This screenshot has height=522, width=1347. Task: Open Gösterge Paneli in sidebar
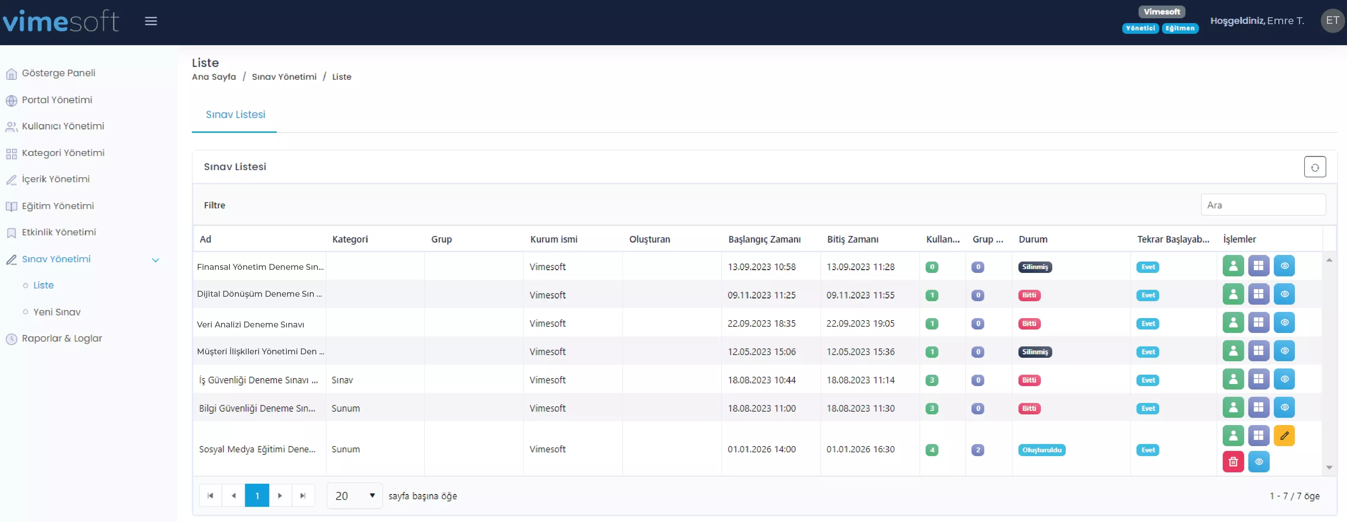(58, 73)
